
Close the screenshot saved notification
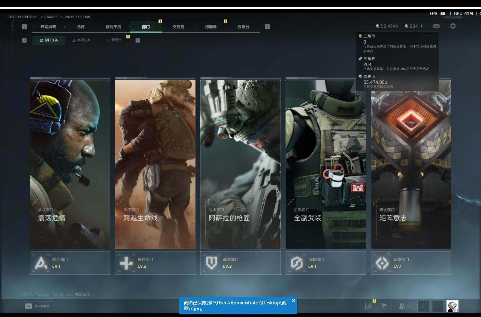coord(294,300)
